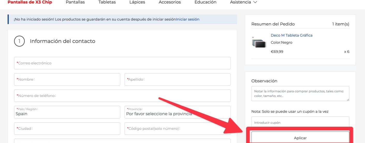Go to the Tabletas menu
Viewport: 365px width, 143px height.
click(x=107, y=2)
